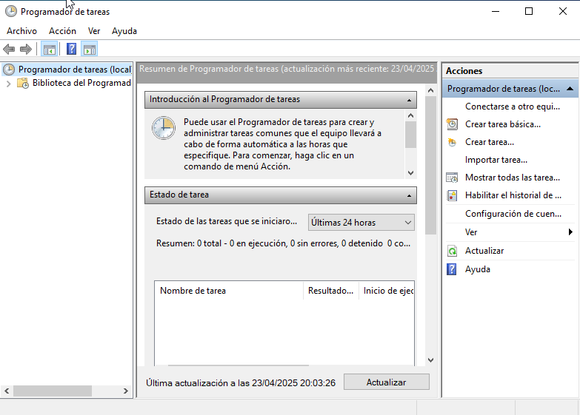Open the Archivo menu
The width and height of the screenshot is (580, 415).
pyautogui.click(x=21, y=31)
